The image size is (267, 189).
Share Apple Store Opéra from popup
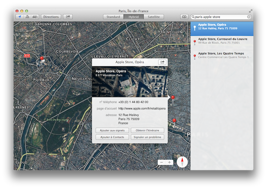[x=162, y=62]
